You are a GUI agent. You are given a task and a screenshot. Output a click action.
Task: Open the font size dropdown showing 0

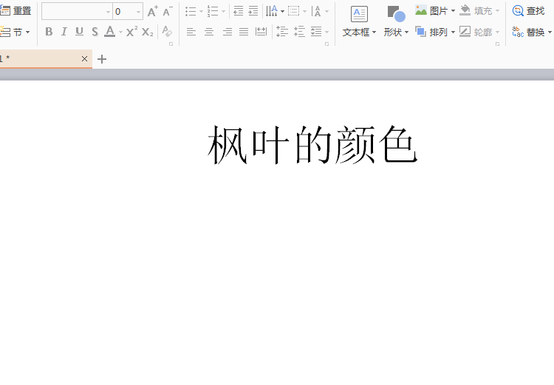pos(138,12)
